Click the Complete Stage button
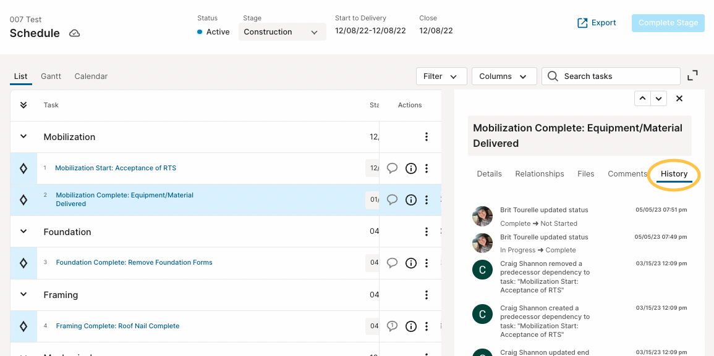Image resolution: width=714 pixels, height=356 pixels. pyautogui.click(x=668, y=23)
